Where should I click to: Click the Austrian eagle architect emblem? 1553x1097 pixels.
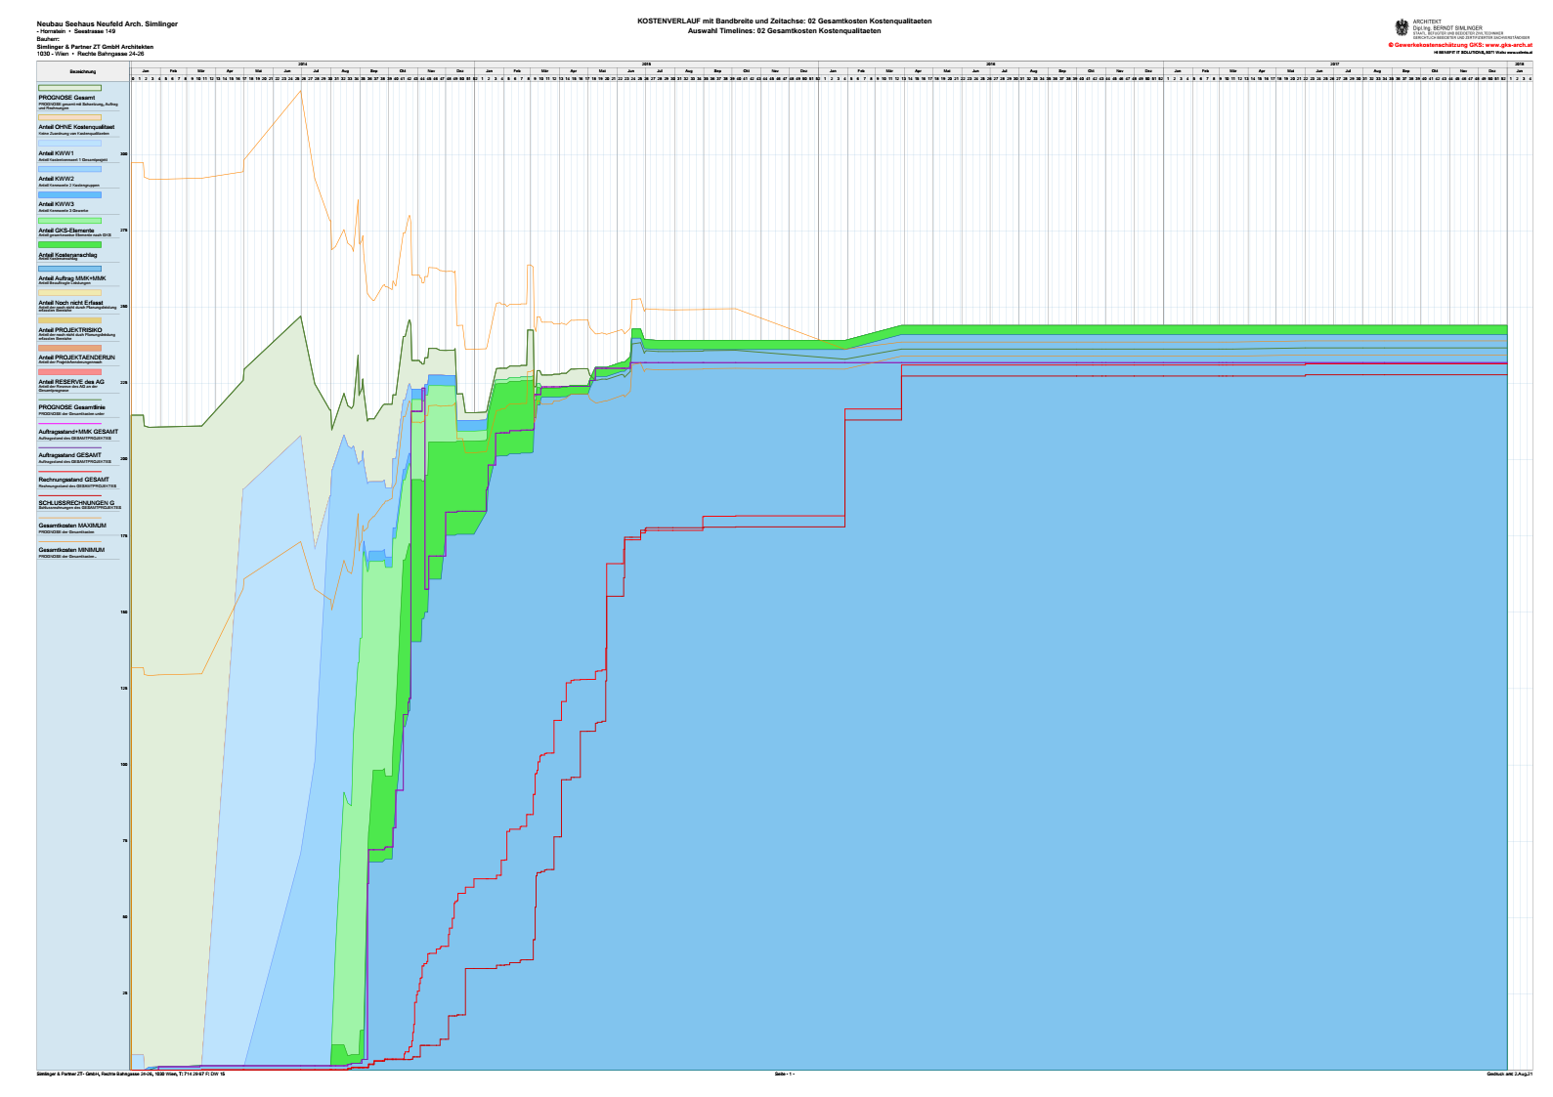tap(1402, 28)
